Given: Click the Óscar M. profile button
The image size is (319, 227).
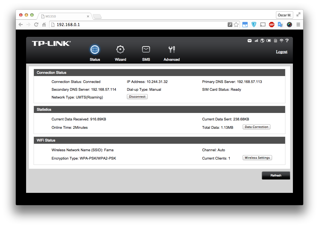Looking at the screenshot, I should click(284, 15).
